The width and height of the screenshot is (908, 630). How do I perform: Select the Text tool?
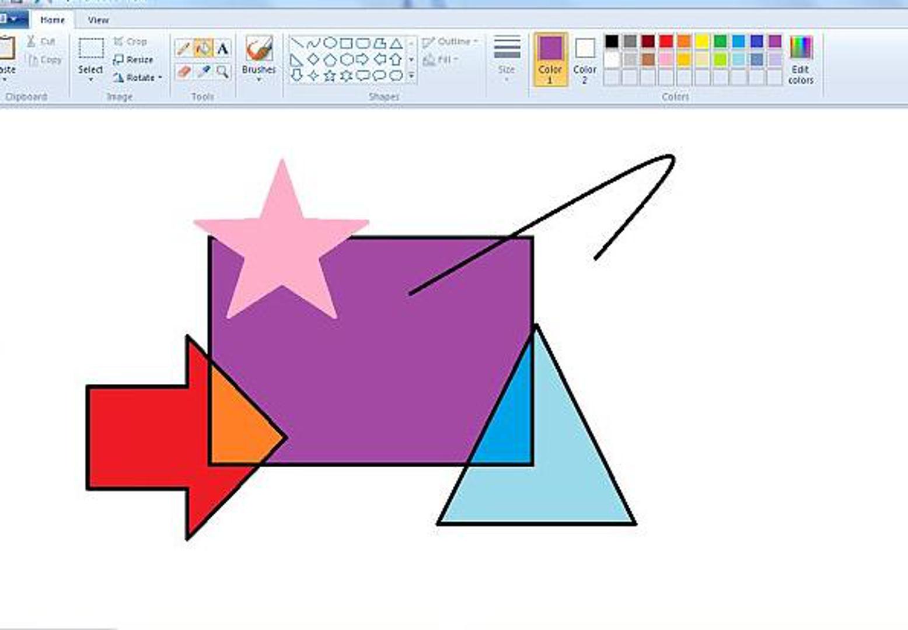[x=222, y=48]
